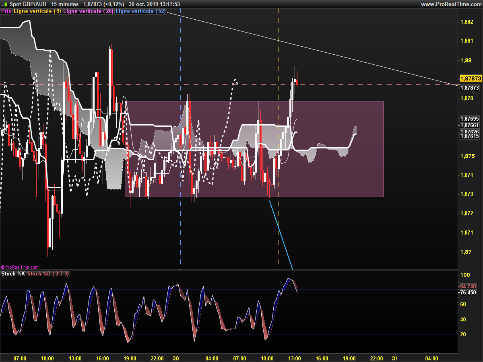Screen dimensions: 483x362
Task: Click the 76,450 stochastic value tag
Action: coord(469,293)
